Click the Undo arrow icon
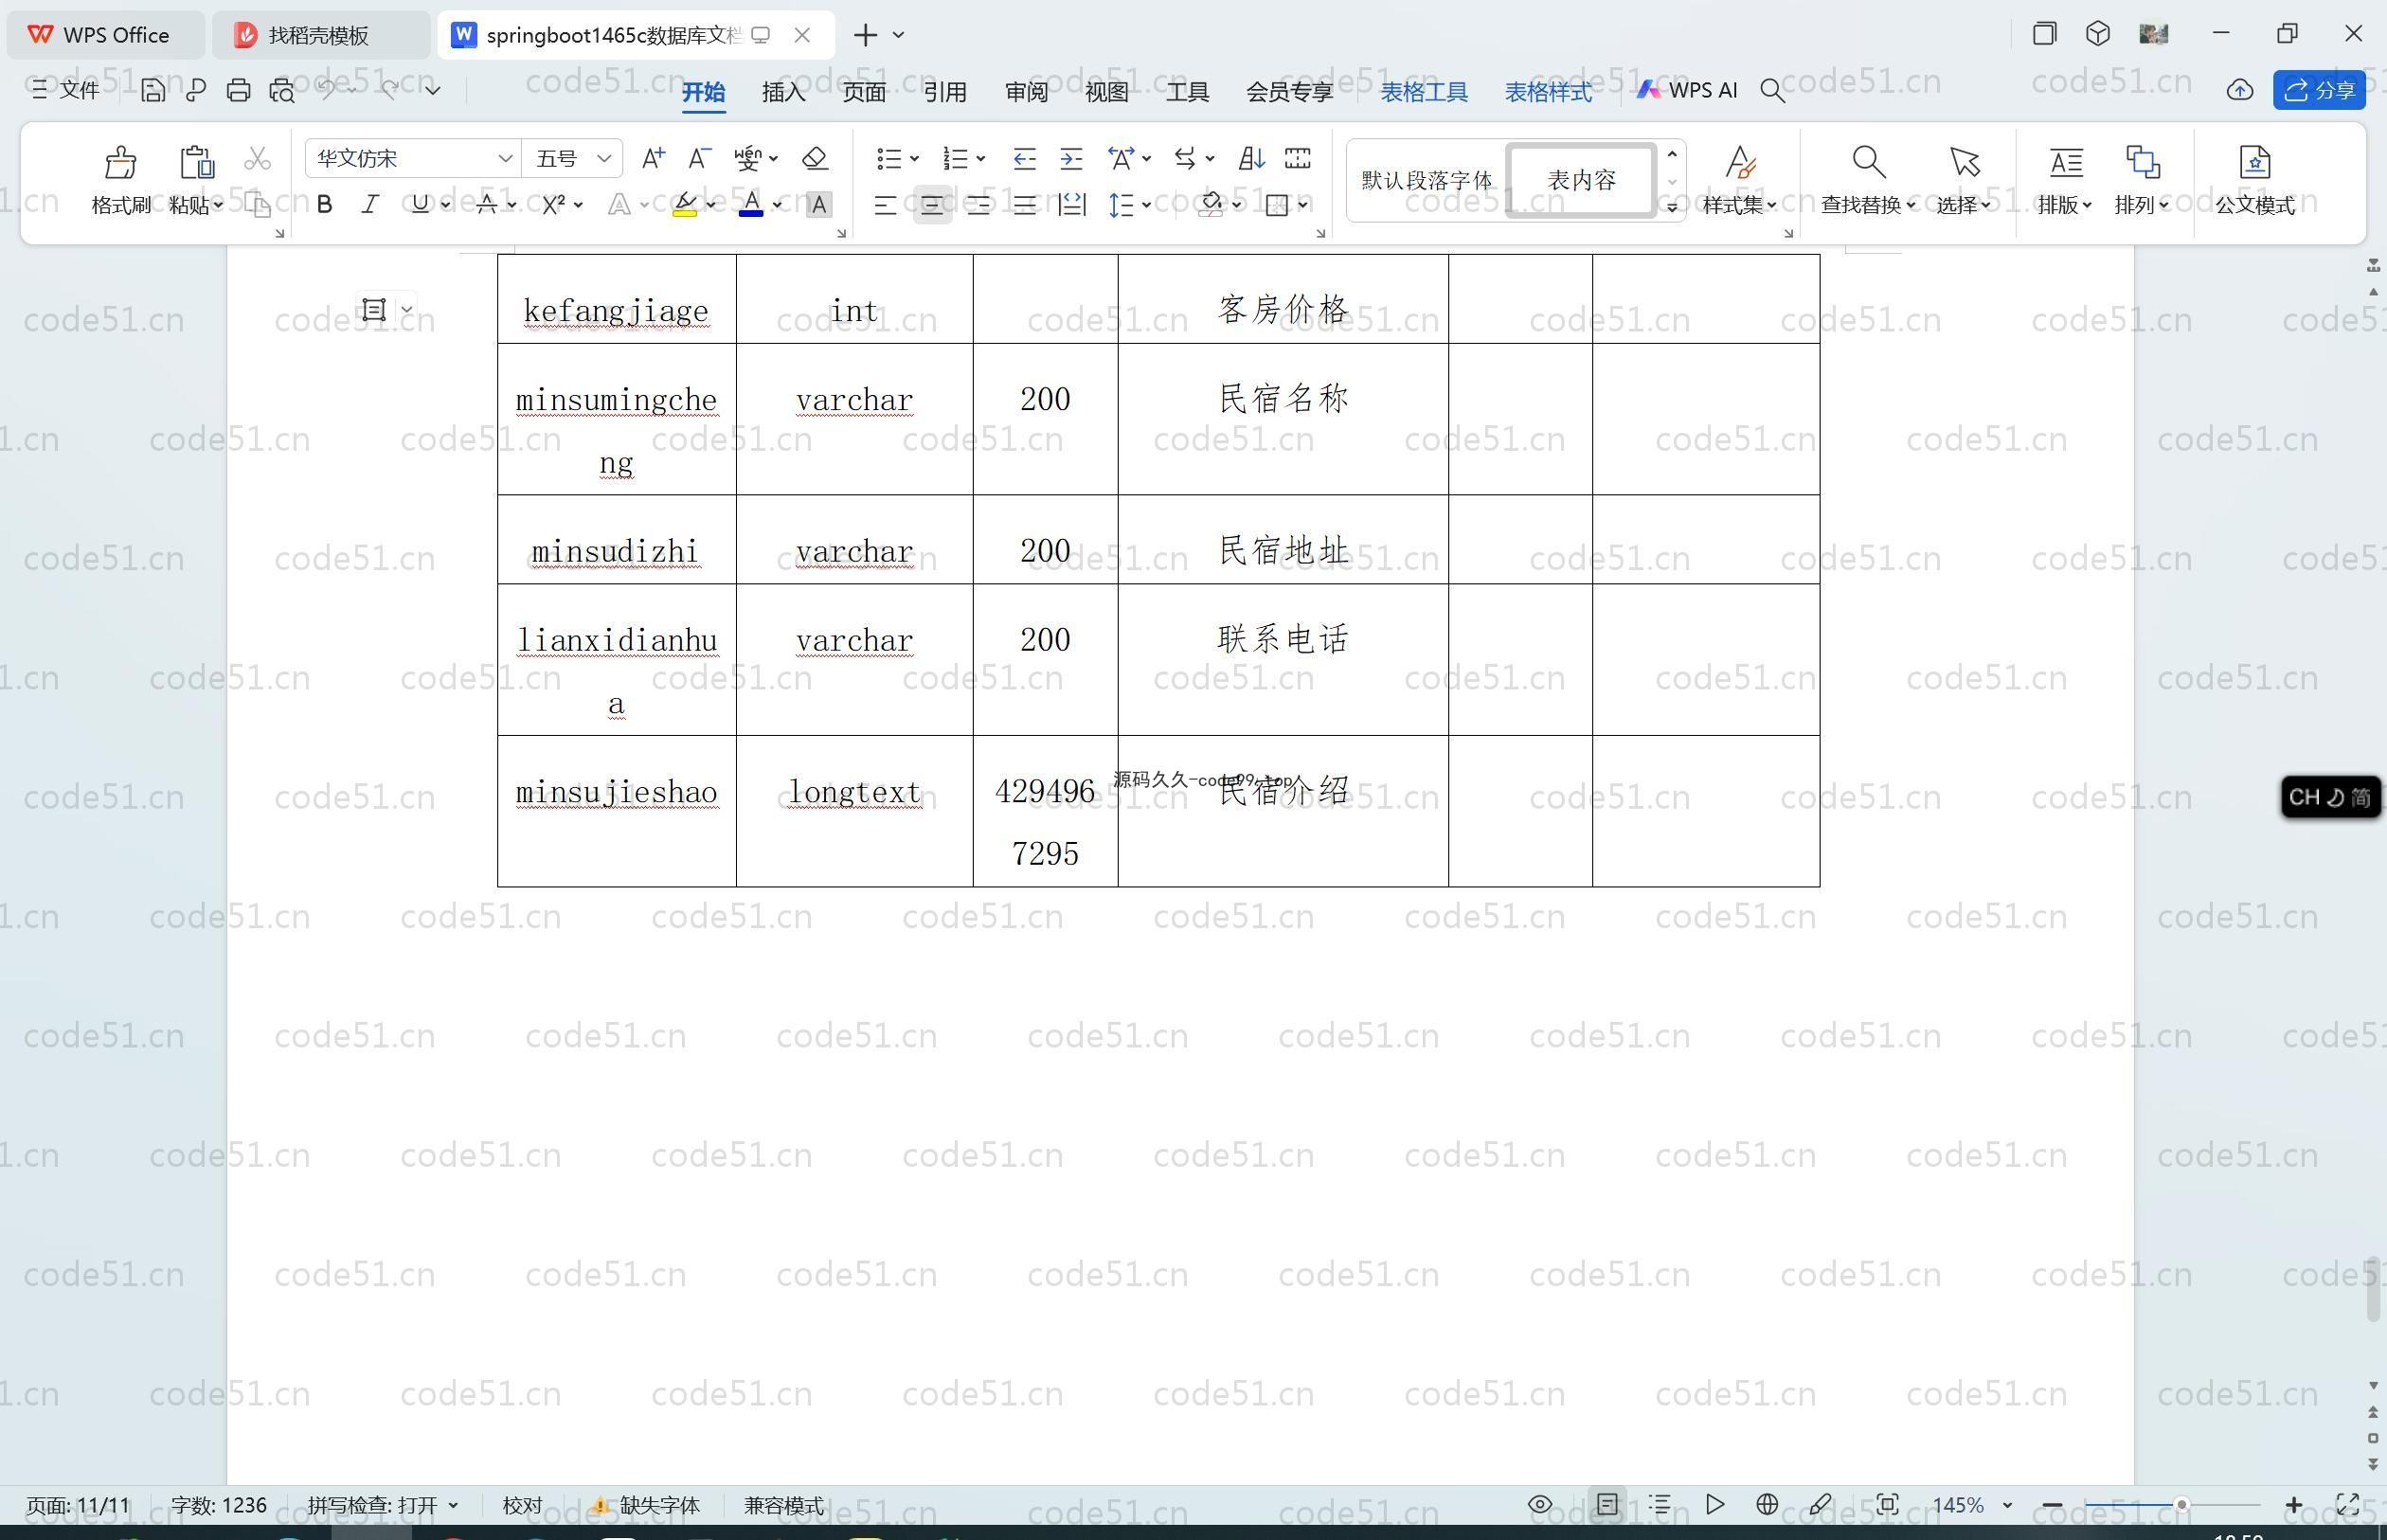 [x=326, y=89]
